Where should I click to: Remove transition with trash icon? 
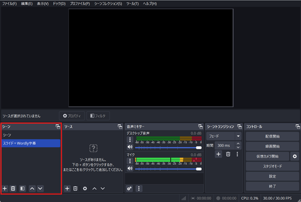click(228, 154)
